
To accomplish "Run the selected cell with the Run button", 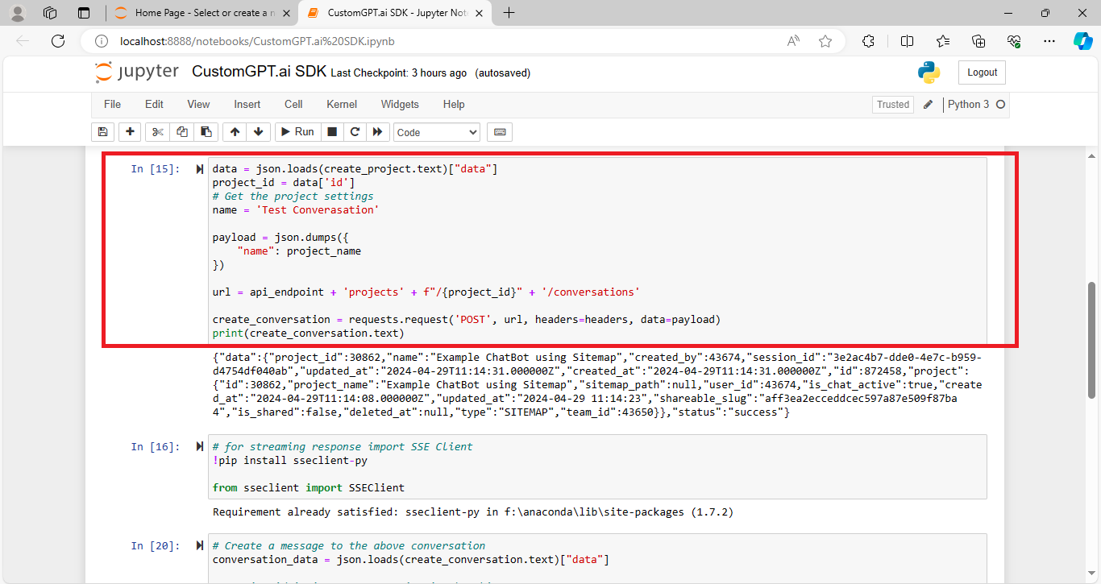I will (x=297, y=131).
